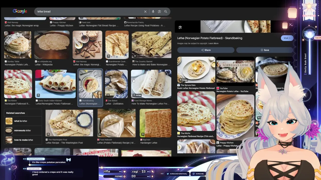Open Preppy Kitchen Lefse related image
Screen dimensions: 321x180
[x=235, y=117]
